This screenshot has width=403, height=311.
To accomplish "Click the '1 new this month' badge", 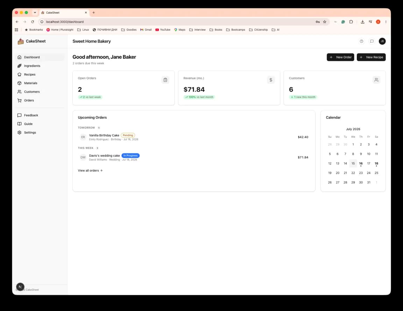I will click(x=303, y=97).
